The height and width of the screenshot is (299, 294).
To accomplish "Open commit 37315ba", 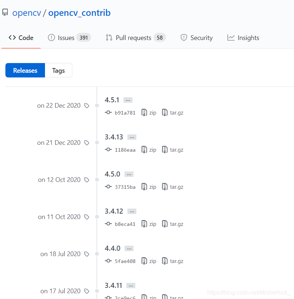I will point(125,187).
